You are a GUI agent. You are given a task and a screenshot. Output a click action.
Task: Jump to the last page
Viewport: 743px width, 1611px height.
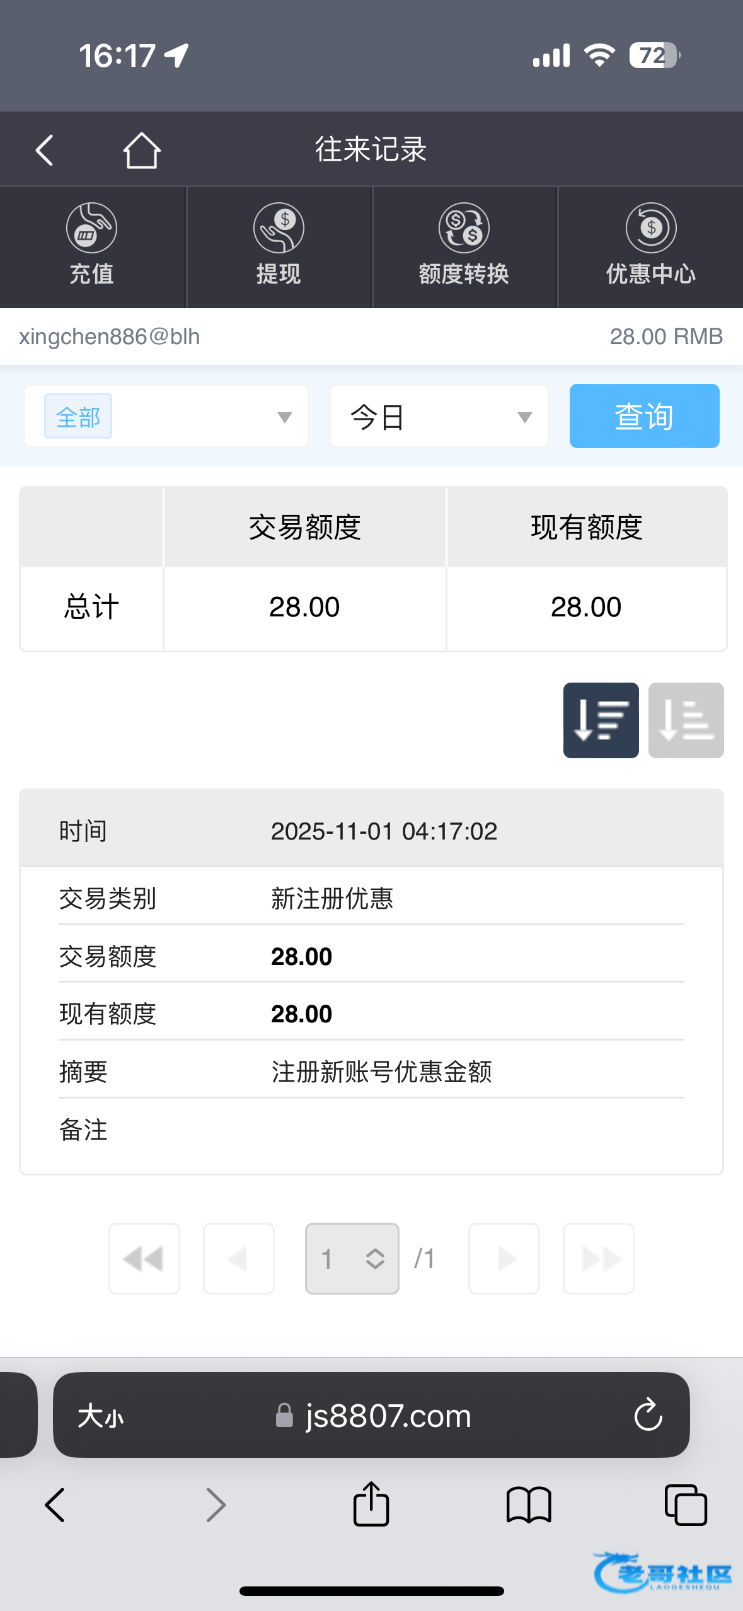pos(598,1259)
